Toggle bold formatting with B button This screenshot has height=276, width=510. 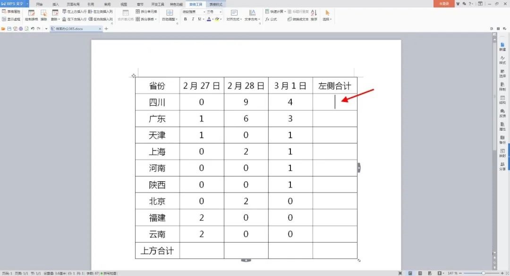point(186,19)
